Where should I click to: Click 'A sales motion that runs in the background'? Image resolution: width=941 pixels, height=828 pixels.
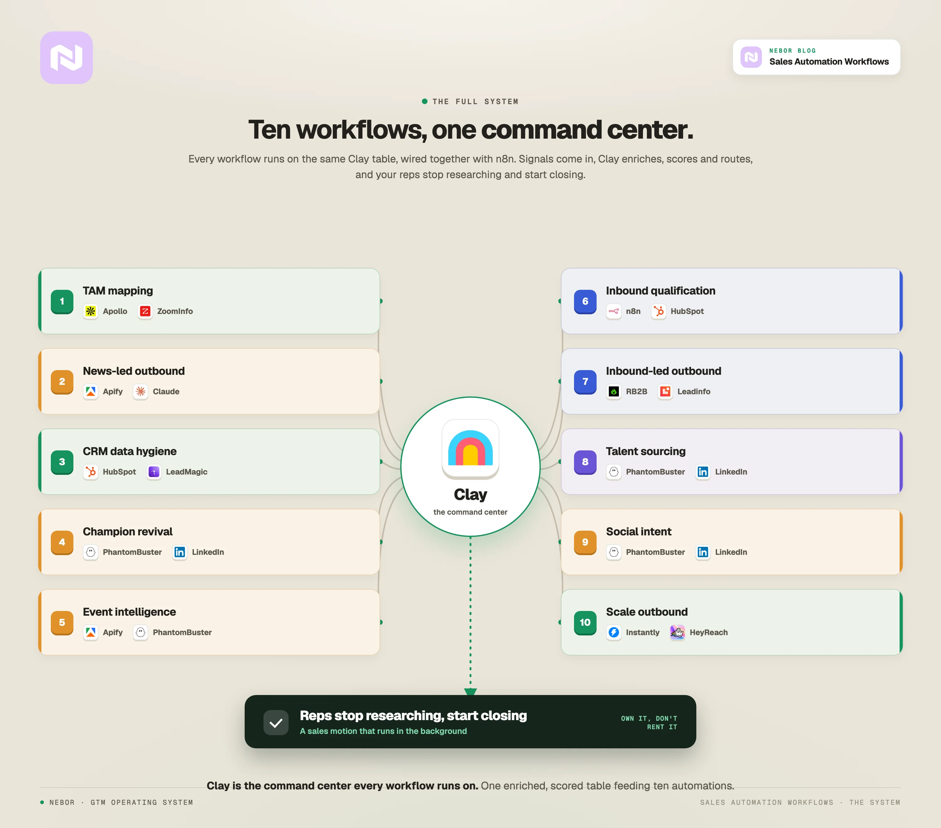pos(384,731)
